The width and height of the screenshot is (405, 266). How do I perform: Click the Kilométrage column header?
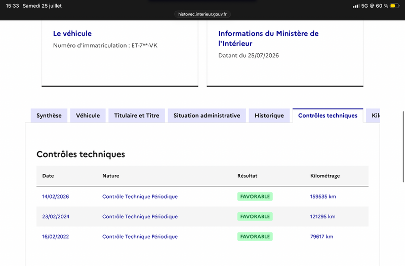(325, 176)
